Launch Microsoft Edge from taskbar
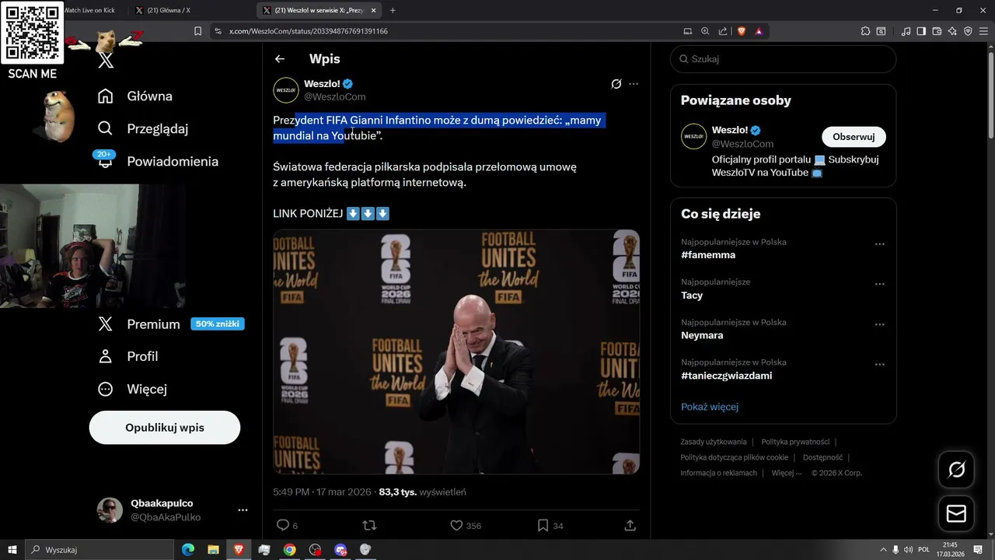 pos(188,550)
